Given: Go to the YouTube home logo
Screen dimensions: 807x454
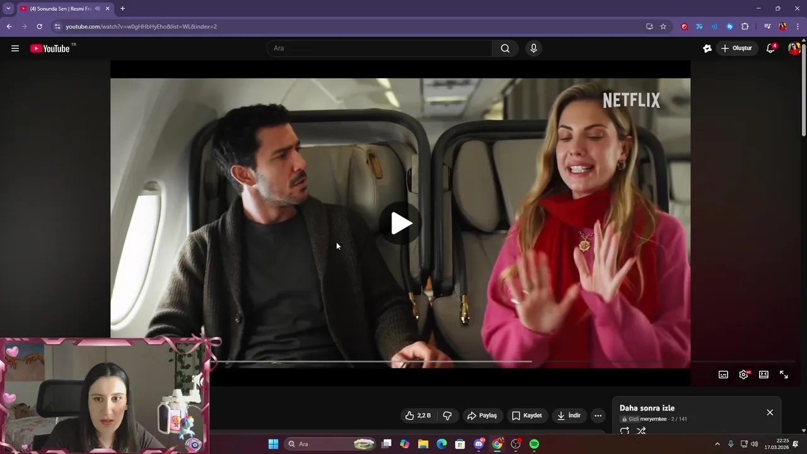Looking at the screenshot, I should [50, 49].
